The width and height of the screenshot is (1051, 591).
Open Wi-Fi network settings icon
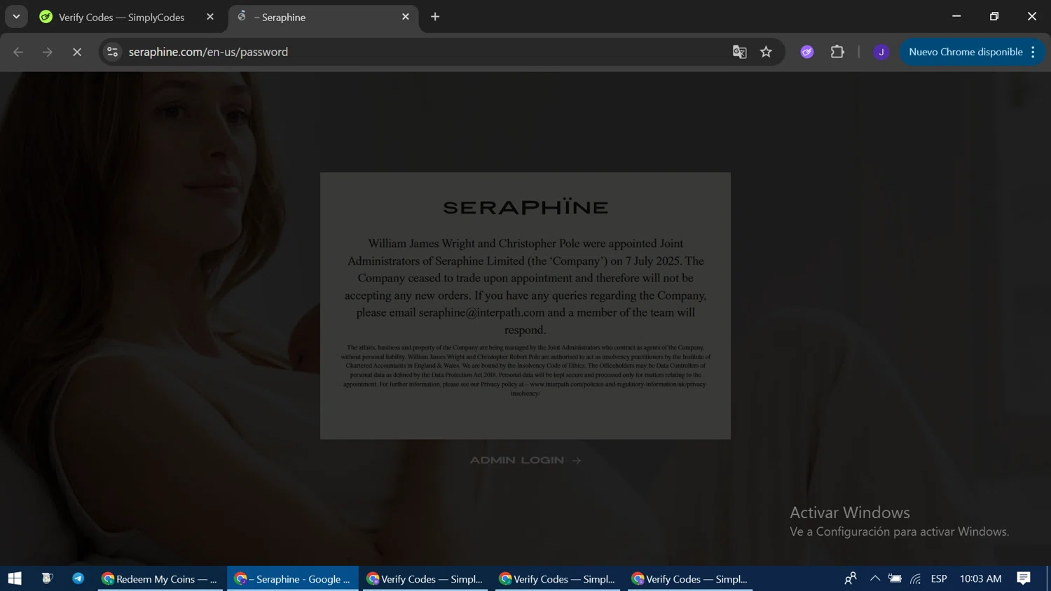916,578
